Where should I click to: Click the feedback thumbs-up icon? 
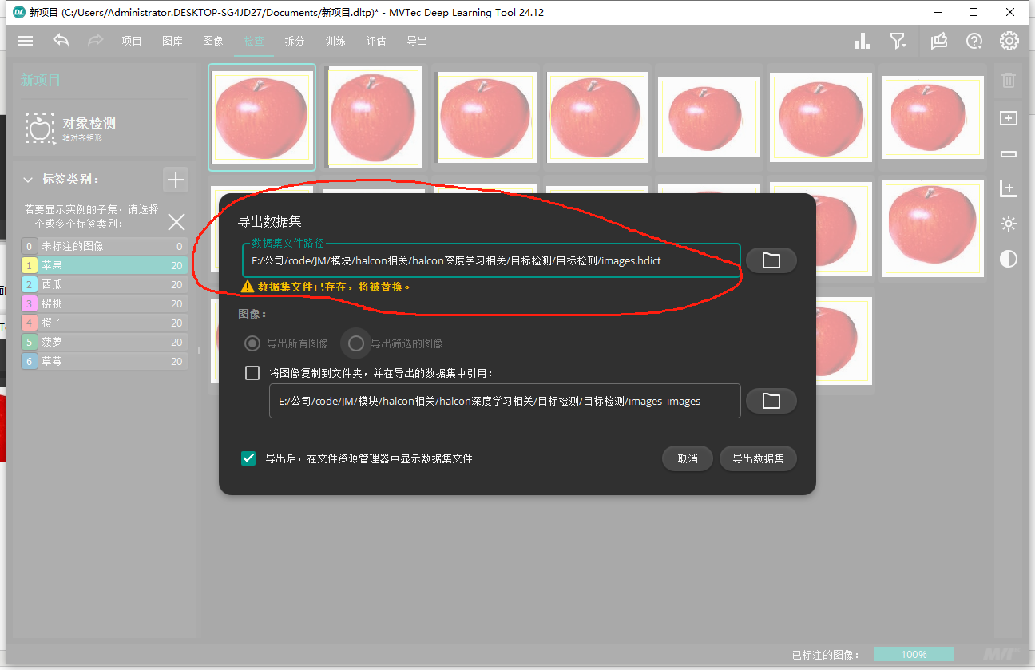(938, 41)
